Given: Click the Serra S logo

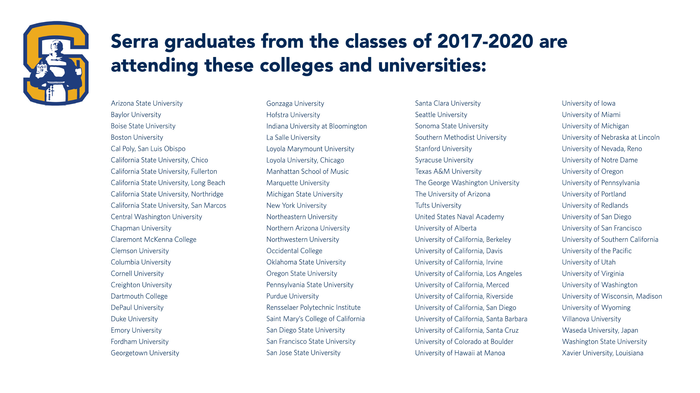Looking at the screenshot, I should click(56, 63).
